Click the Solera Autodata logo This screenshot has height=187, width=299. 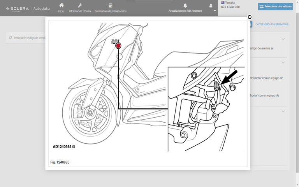pos(28,8)
